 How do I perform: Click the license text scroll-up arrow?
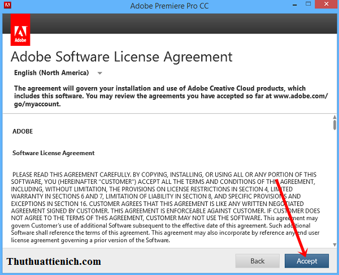334,117
